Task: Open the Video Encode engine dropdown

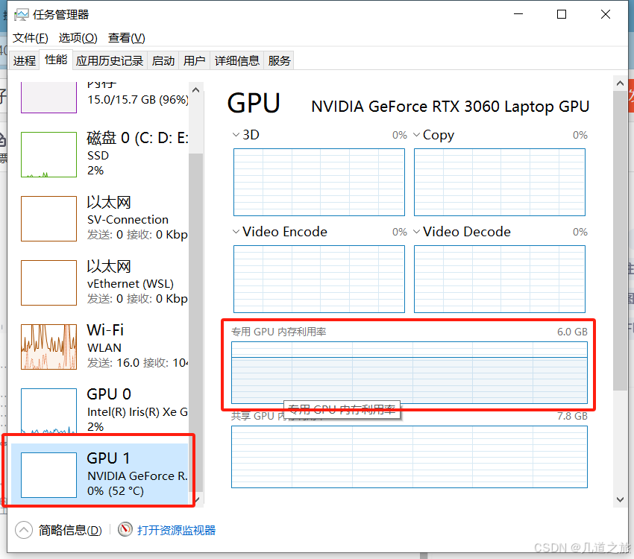Action: click(236, 232)
